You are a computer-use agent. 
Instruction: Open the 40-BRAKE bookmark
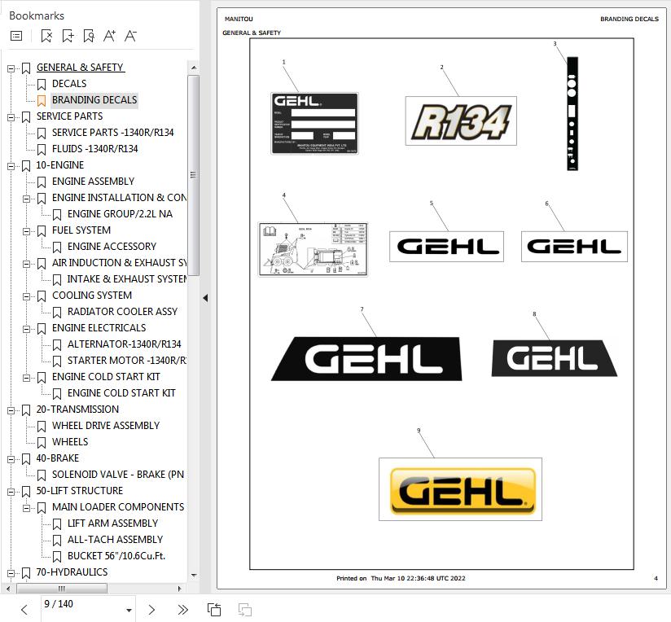click(x=57, y=458)
